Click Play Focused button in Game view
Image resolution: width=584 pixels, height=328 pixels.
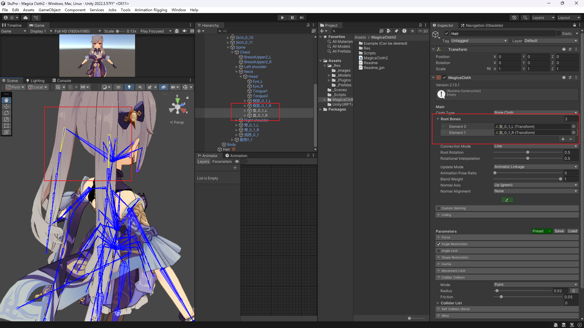[x=156, y=31]
